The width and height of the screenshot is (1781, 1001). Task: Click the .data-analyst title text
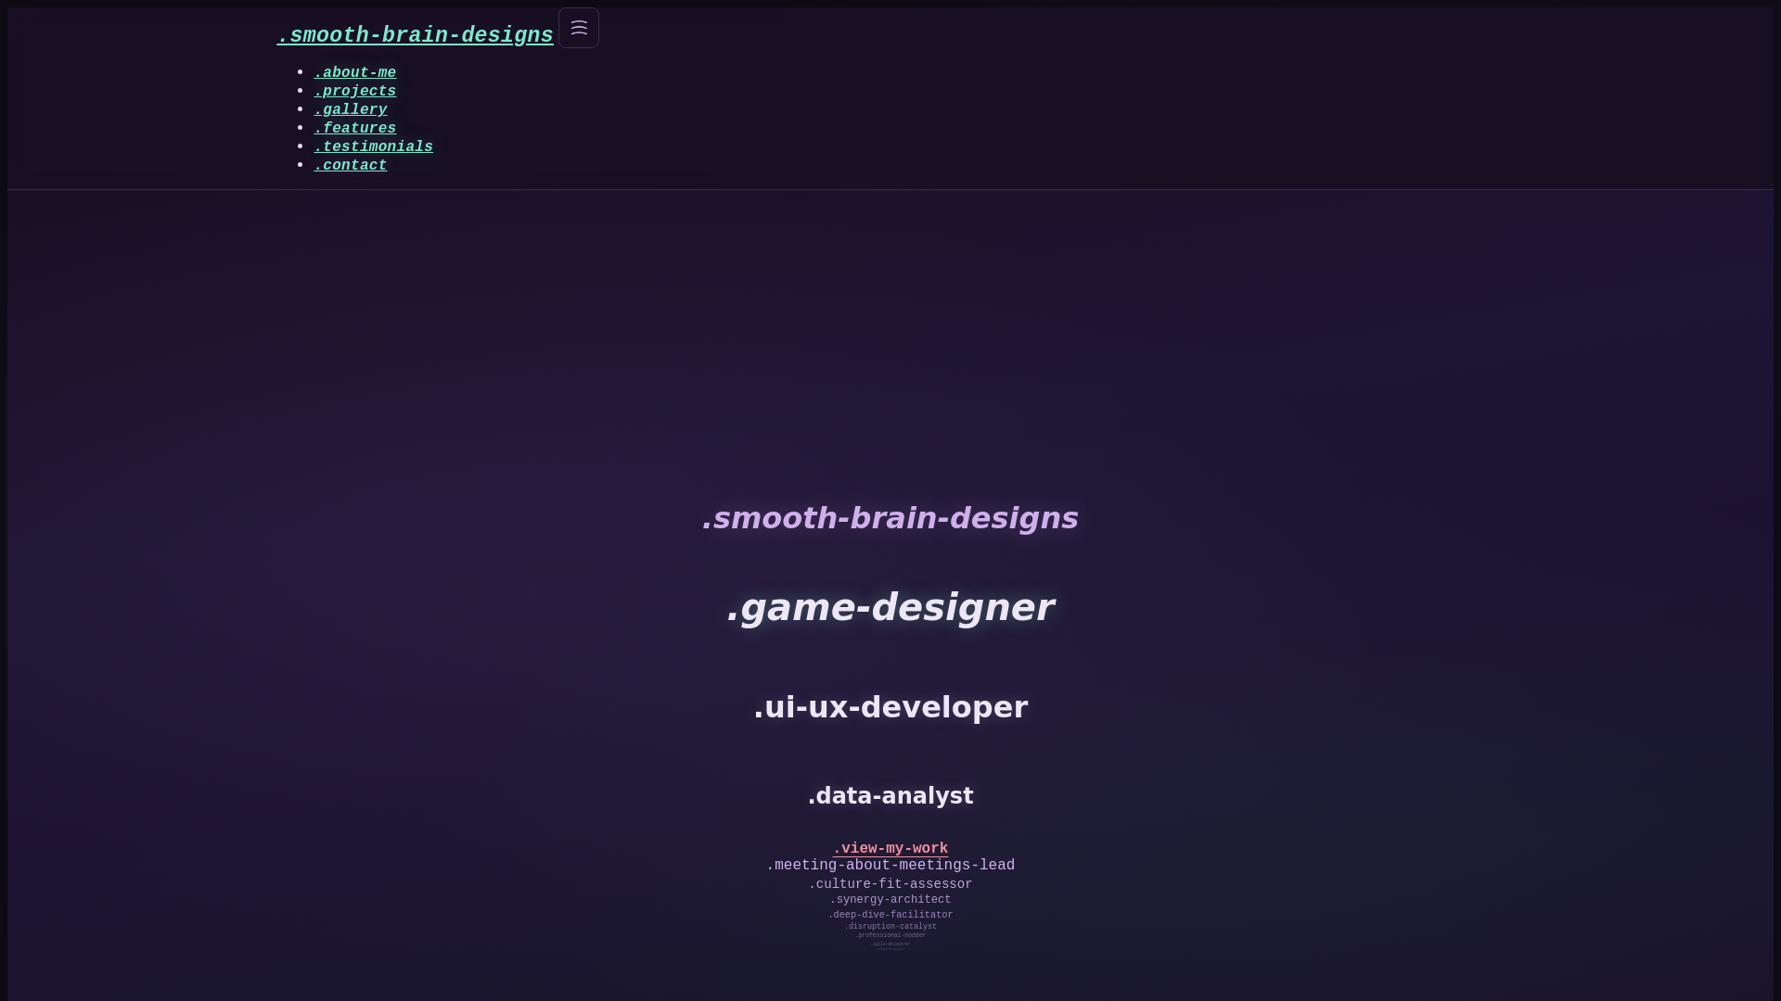(x=890, y=796)
